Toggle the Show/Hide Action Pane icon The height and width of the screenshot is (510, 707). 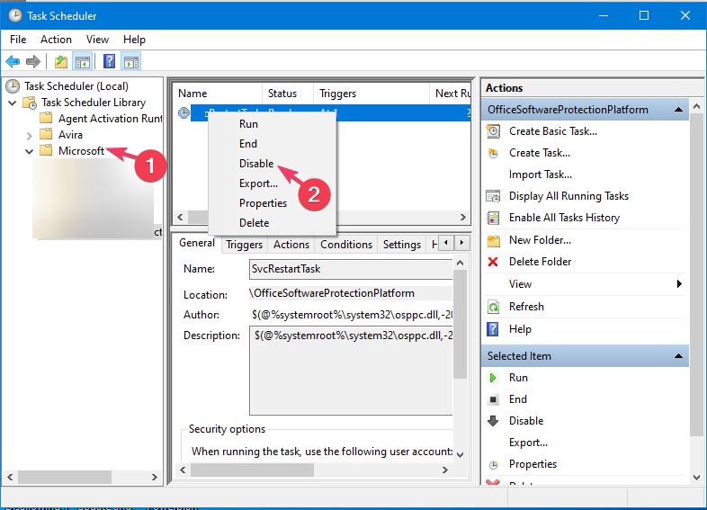[131, 62]
